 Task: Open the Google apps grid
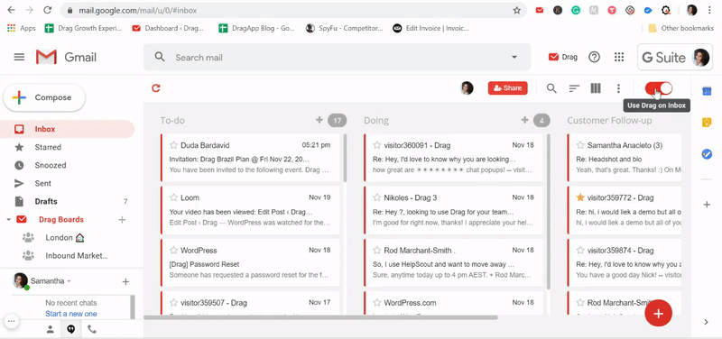click(x=619, y=57)
